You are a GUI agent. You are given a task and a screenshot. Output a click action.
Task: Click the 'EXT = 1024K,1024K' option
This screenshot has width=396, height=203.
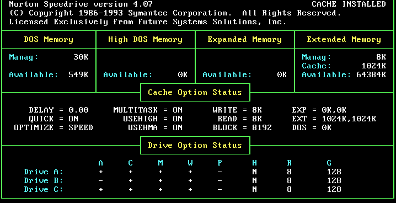(334, 119)
